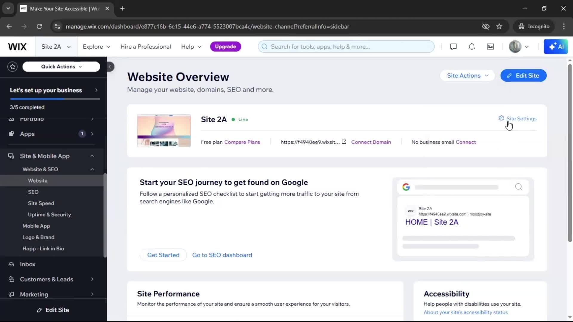Reload the page
Screen dimensions: 573x322
pyautogui.click(x=39, y=26)
